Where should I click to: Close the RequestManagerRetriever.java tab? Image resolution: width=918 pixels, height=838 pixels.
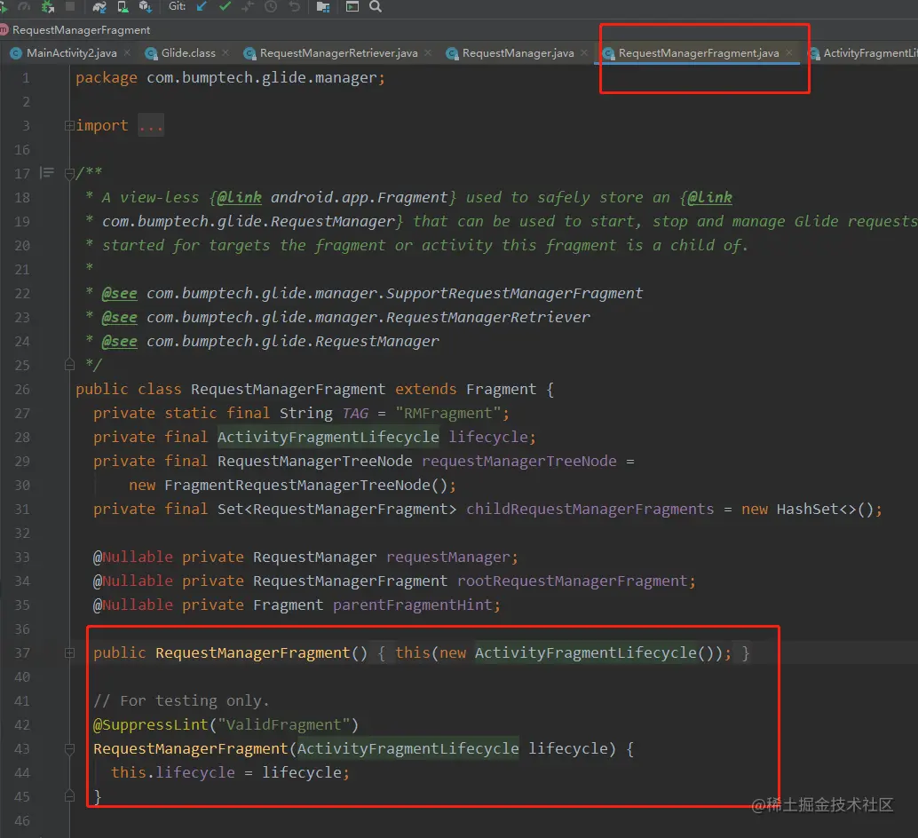(x=428, y=52)
